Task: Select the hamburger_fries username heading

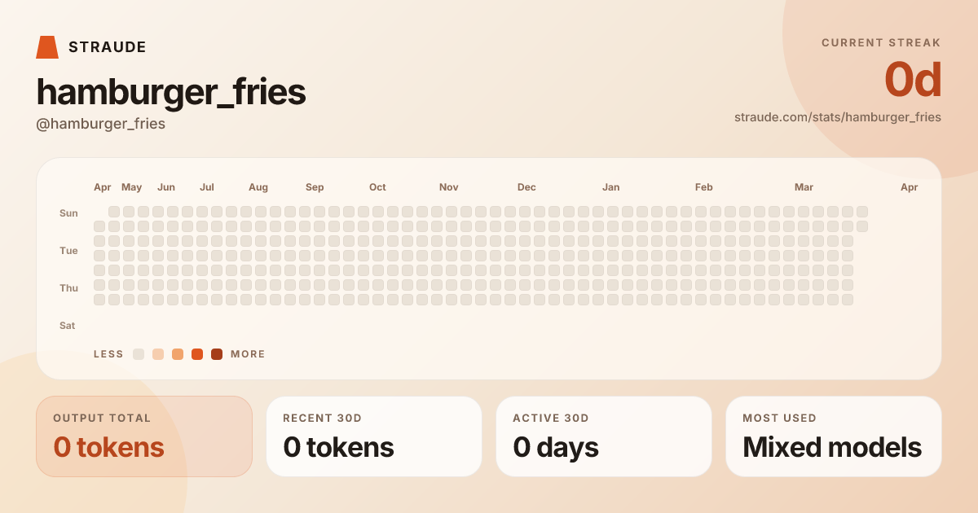Action: [171, 92]
